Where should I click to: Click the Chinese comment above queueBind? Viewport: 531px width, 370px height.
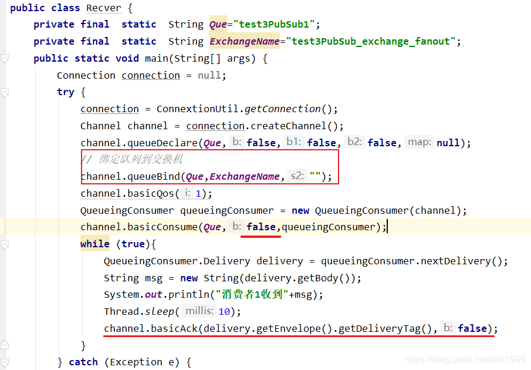[x=132, y=159]
